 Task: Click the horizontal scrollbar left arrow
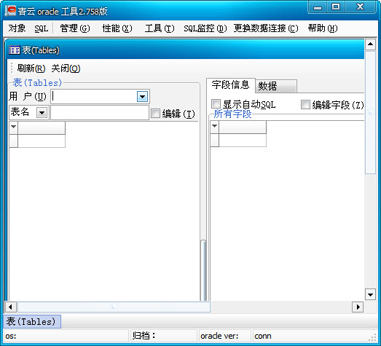[10, 307]
